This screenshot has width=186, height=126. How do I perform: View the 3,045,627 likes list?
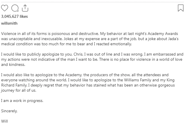pyautogui.click(x=15, y=16)
